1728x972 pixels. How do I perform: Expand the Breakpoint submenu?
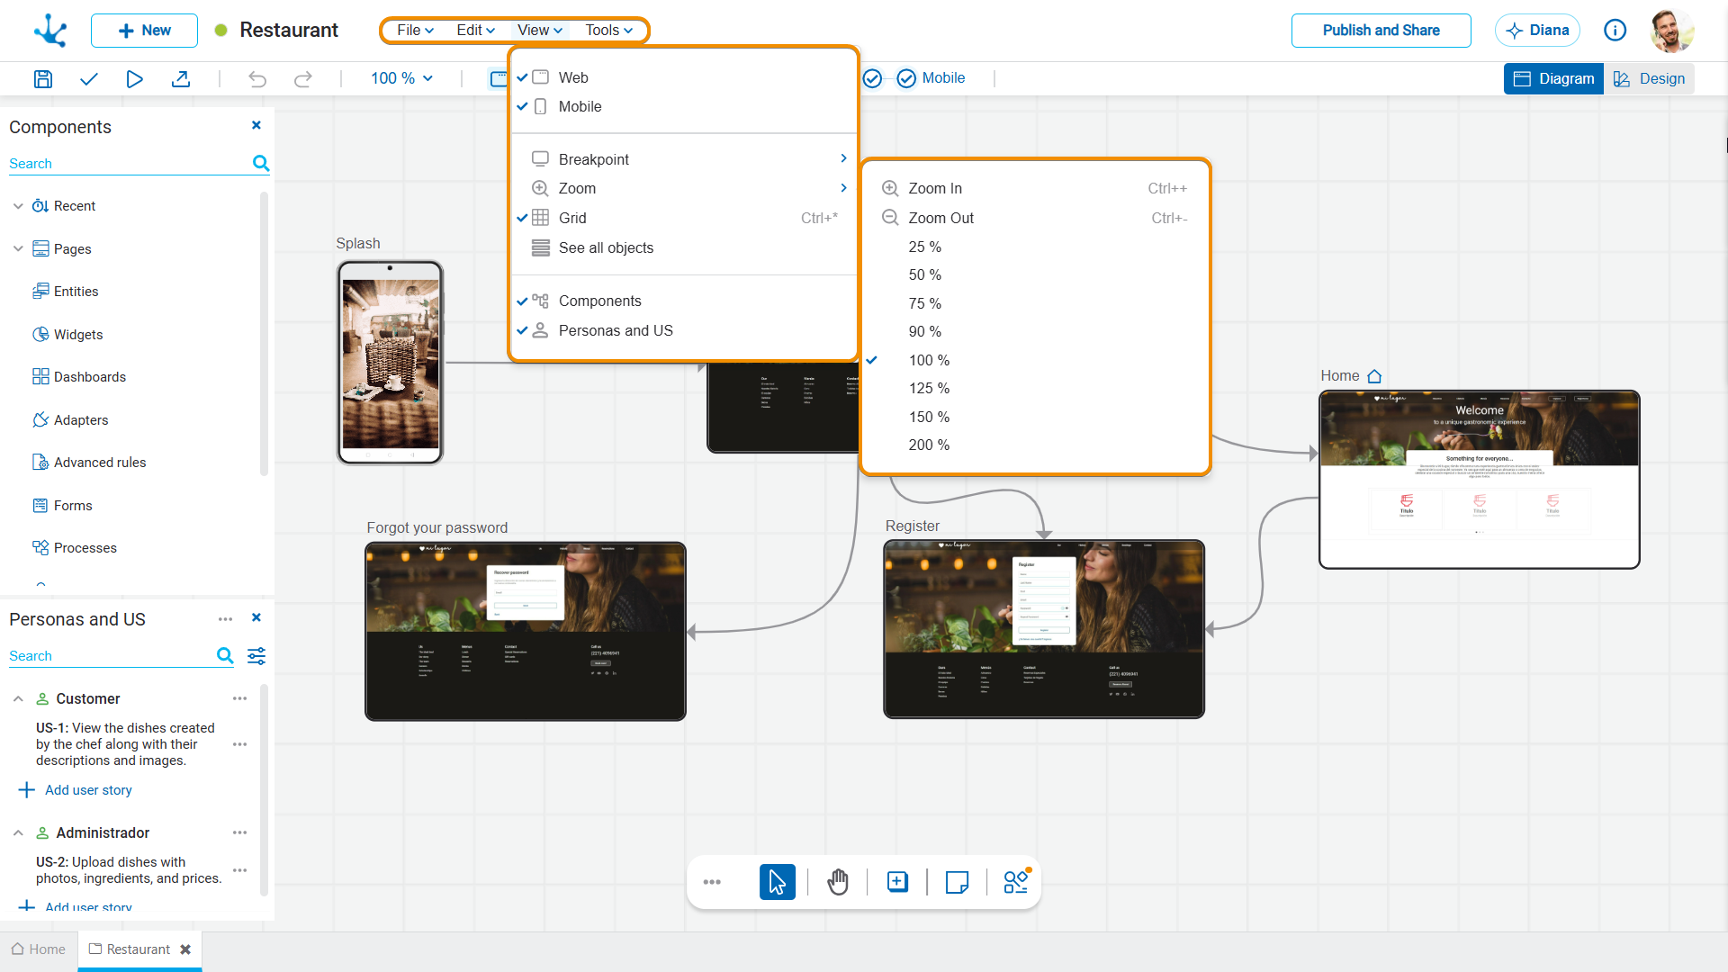(x=684, y=159)
